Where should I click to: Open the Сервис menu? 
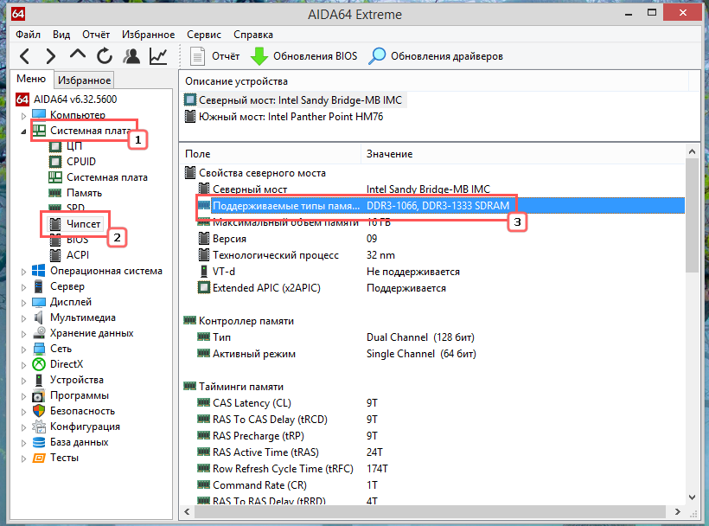point(203,35)
